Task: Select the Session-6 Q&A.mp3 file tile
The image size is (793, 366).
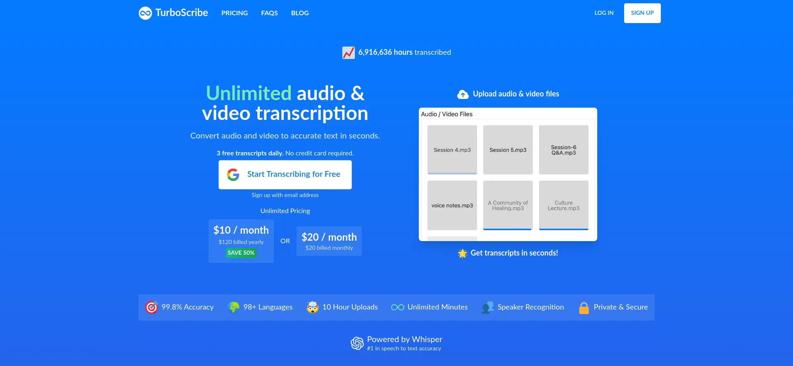Action: click(564, 150)
